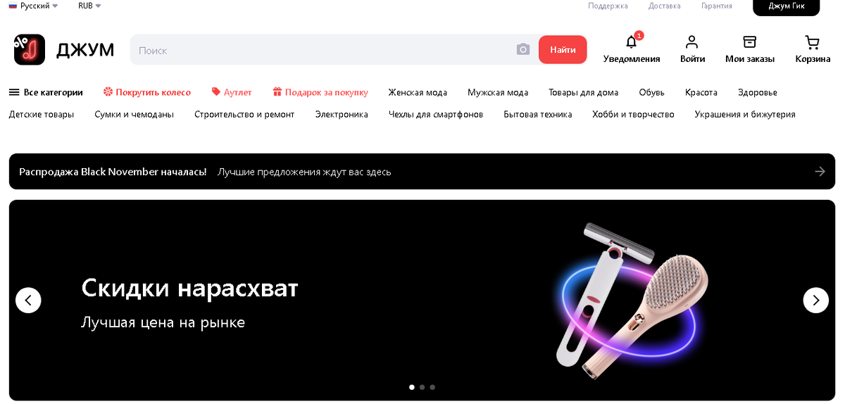The image size is (845, 404).
Task: Show the next banner slide arrow
Action: tap(815, 301)
